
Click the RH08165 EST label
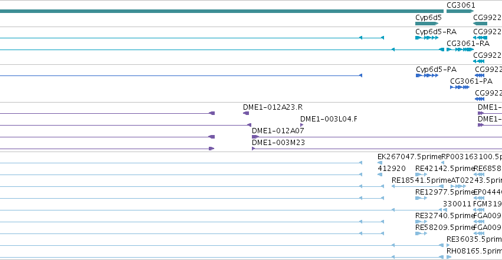(x=474, y=251)
